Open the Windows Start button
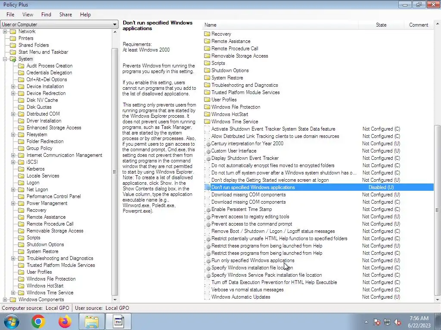 coord(11,321)
